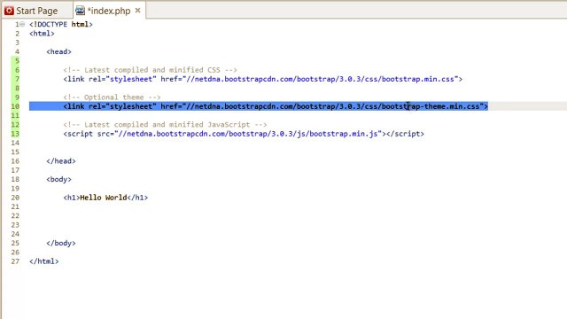This screenshot has height=319, width=567.
Task: Click the closing head tag
Action: (61, 161)
